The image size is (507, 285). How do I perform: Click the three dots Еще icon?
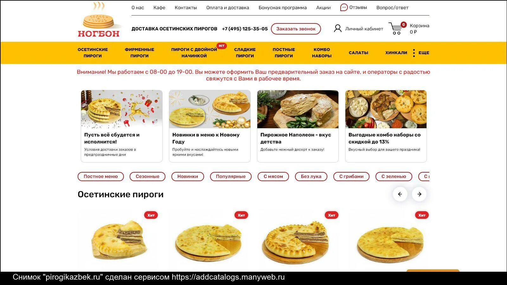tap(414, 53)
